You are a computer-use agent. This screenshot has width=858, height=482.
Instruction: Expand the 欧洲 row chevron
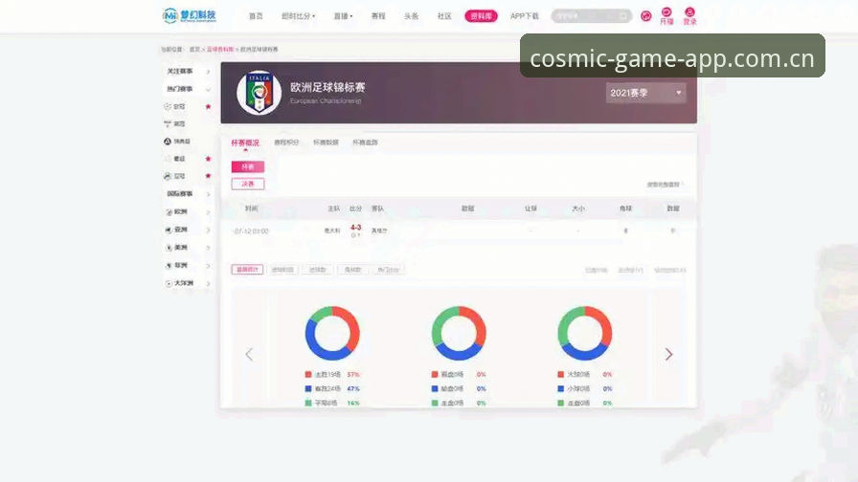click(x=208, y=212)
